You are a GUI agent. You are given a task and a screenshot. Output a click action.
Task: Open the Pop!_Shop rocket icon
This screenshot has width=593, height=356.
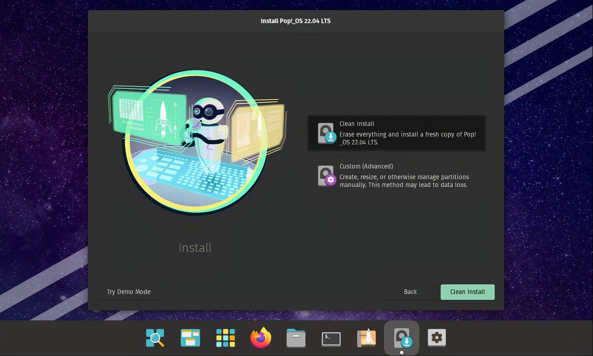366,338
